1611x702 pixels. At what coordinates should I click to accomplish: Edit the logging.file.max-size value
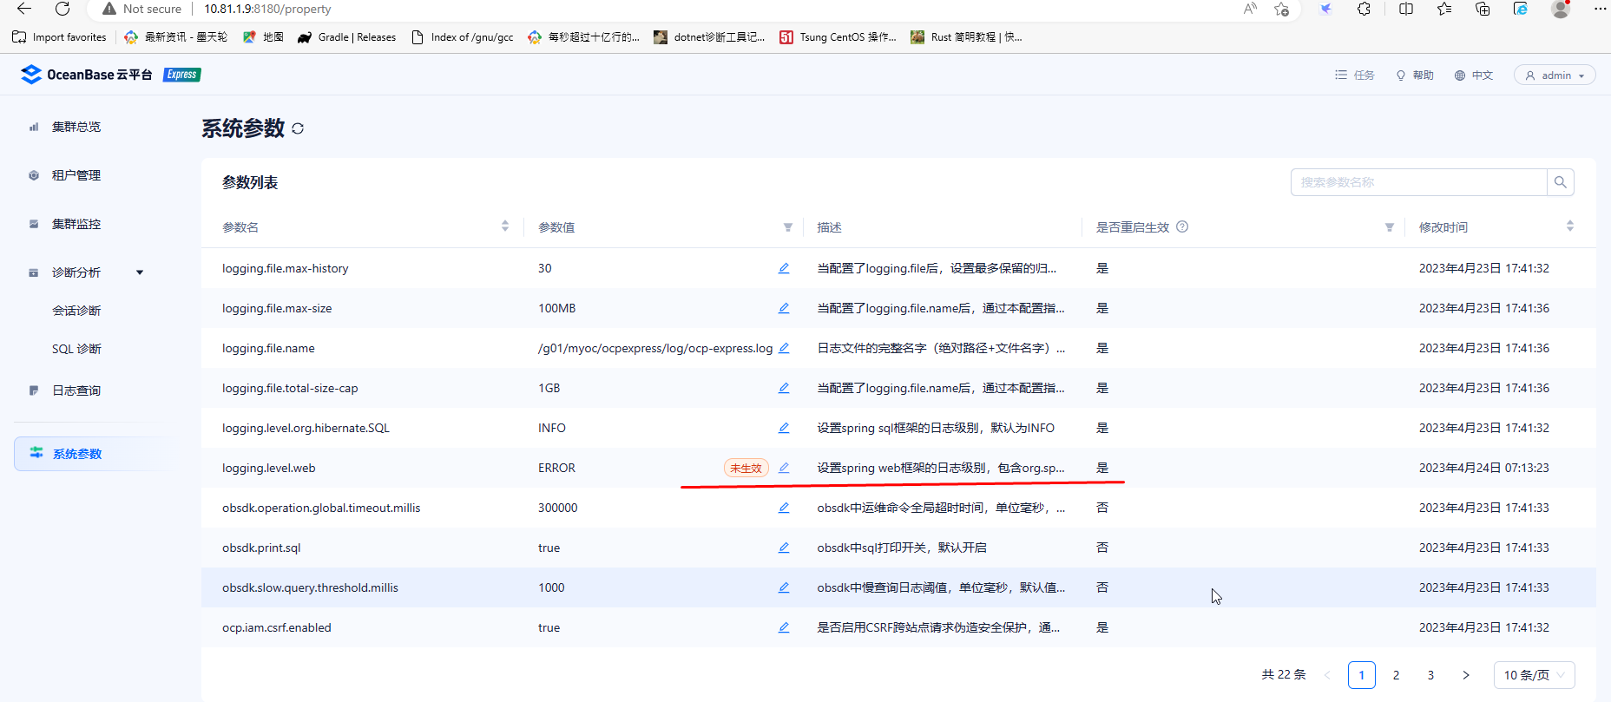tap(784, 308)
